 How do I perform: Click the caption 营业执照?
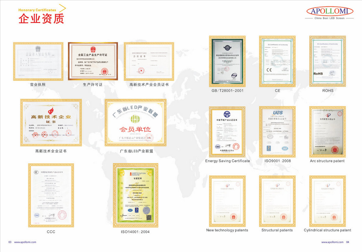pos(38,84)
